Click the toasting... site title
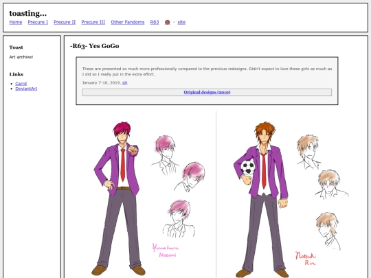Viewport: 371px width, 278px height. (x=28, y=13)
